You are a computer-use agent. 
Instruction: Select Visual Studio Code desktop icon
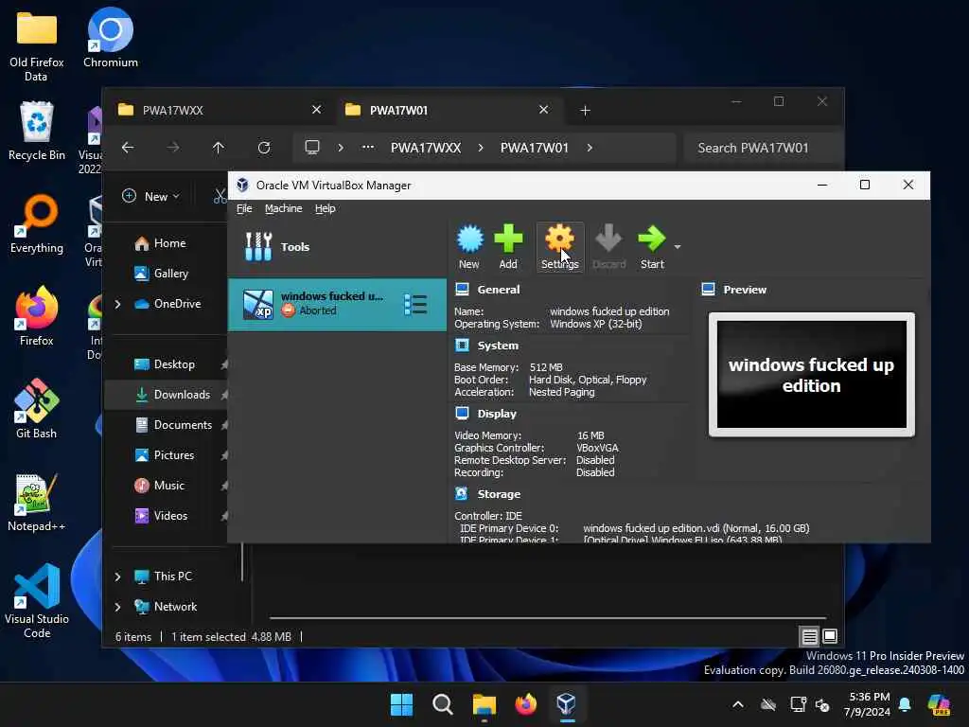click(x=37, y=601)
